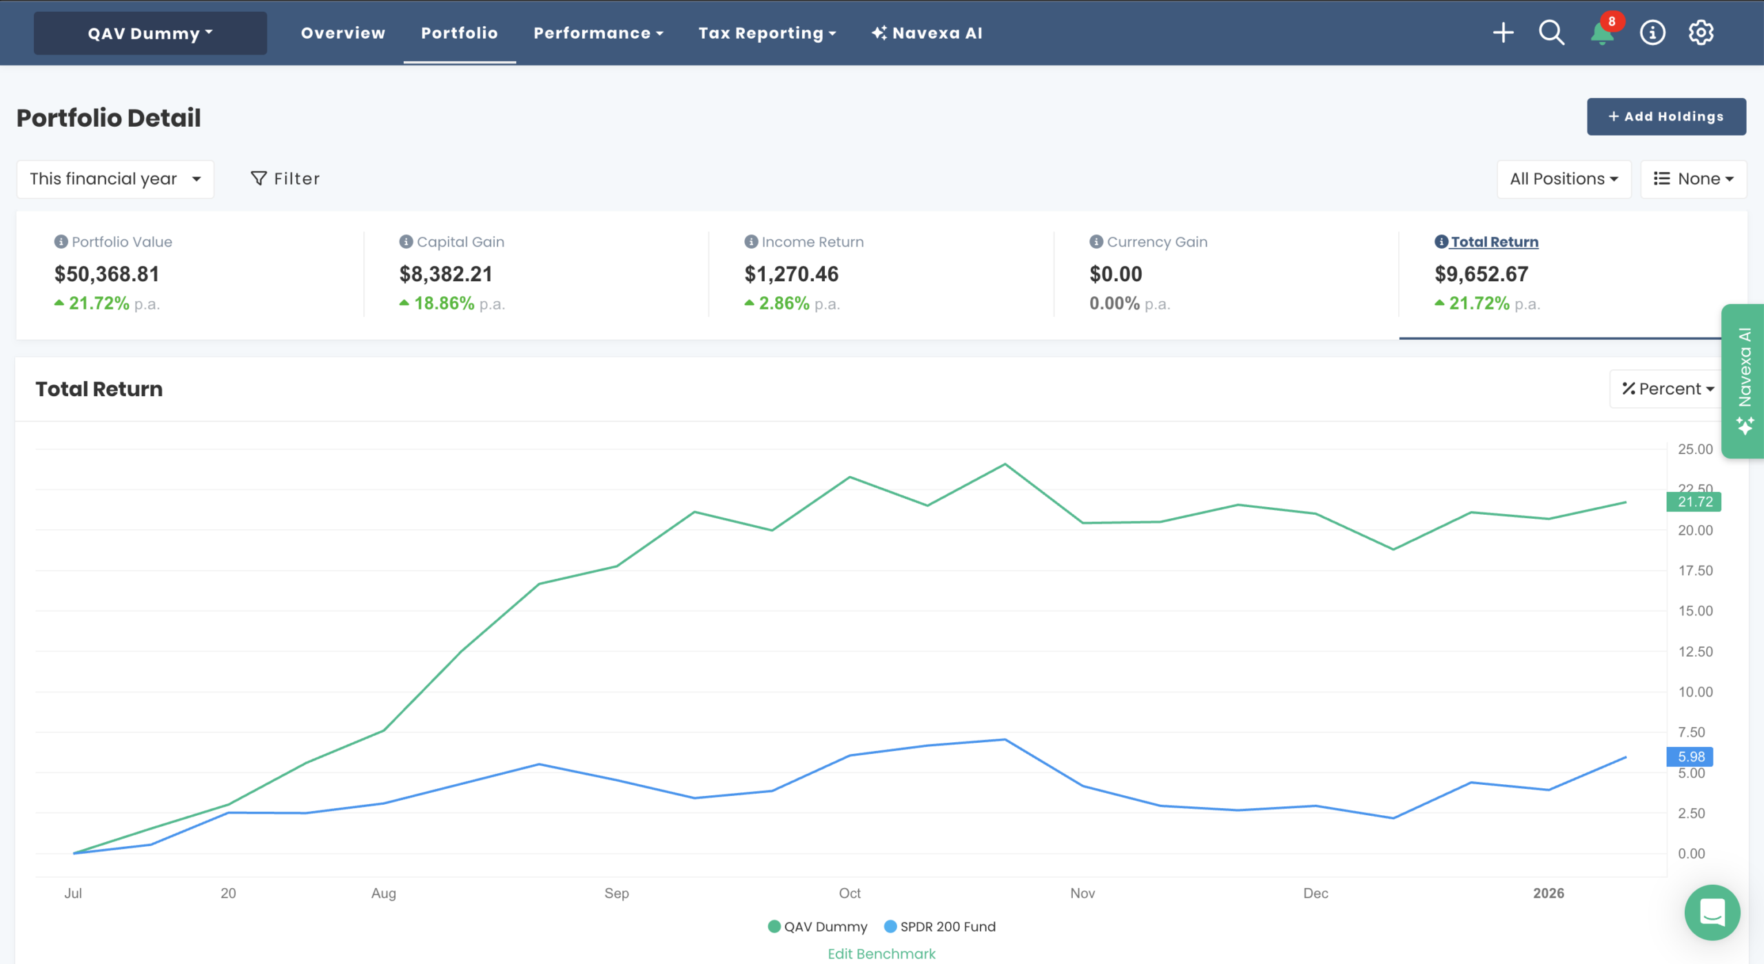Screen dimensions: 1764x964
Task: Click the Add Holdings button
Action: (1666, 116)
